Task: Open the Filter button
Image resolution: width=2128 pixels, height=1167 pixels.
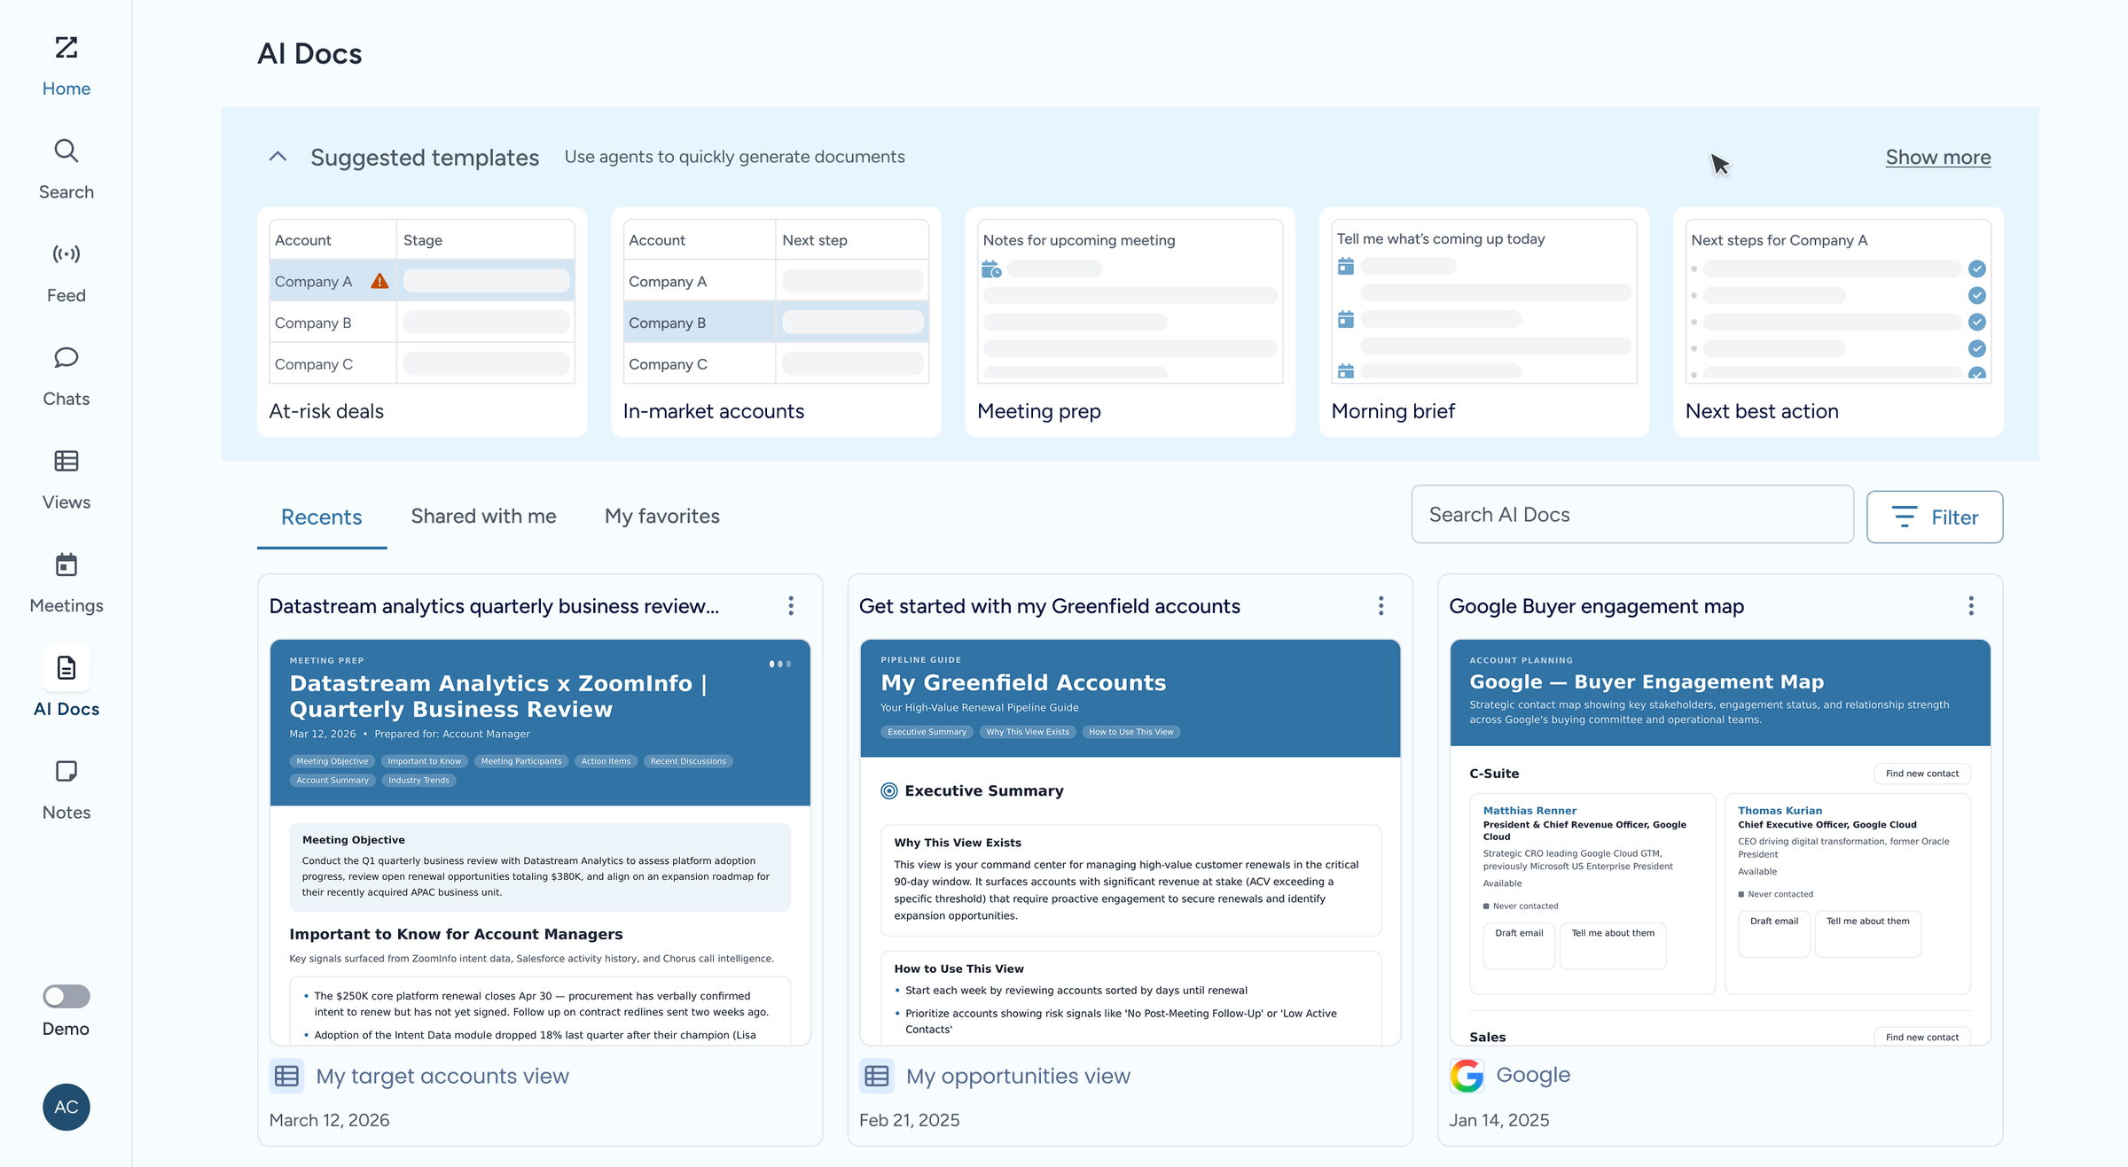Action: [x=1935, y=517]
